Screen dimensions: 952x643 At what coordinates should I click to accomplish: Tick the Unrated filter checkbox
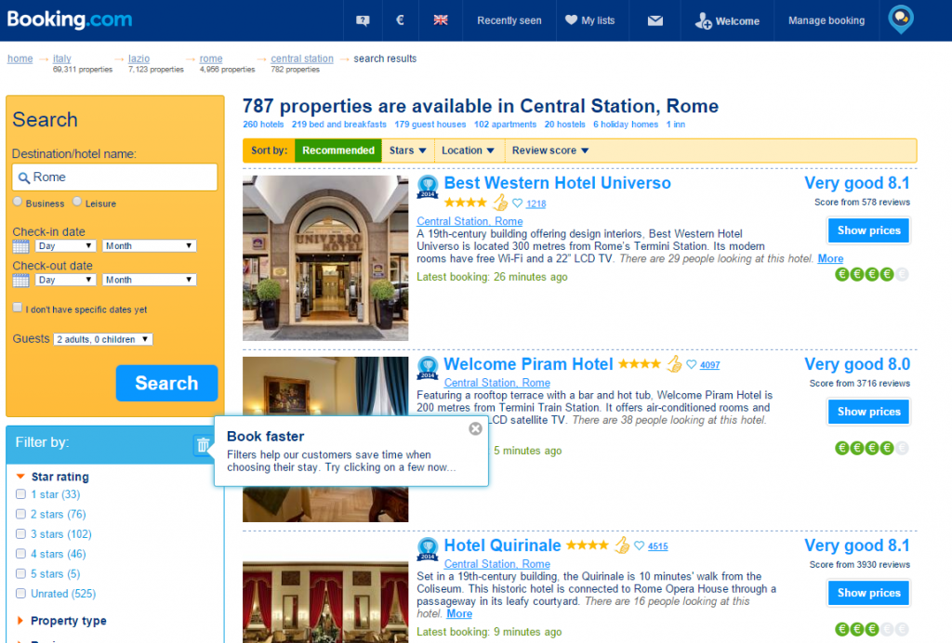[20, 593]
